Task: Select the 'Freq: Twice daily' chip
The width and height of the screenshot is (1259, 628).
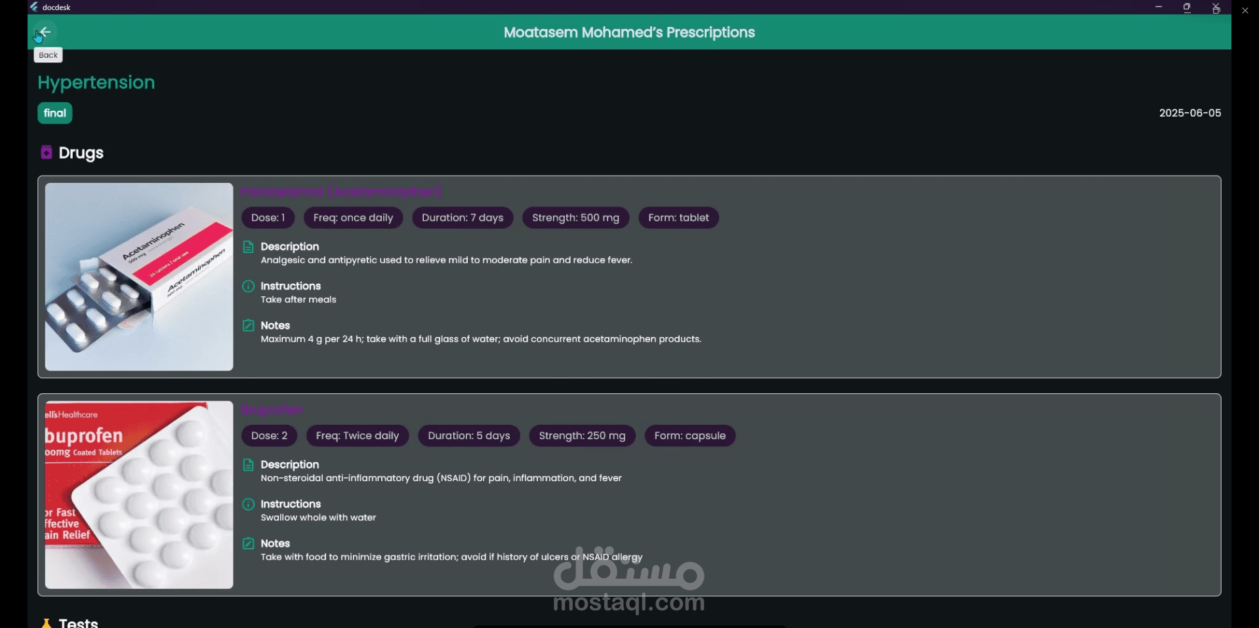Action: (x=358, y=436)
